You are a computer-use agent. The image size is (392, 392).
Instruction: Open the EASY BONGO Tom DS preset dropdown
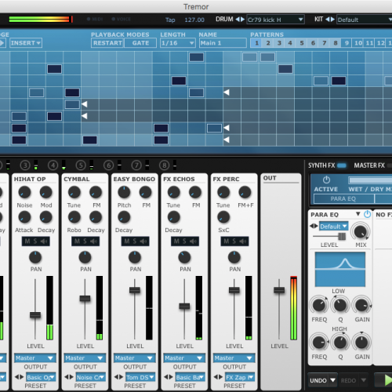[140, 377]
